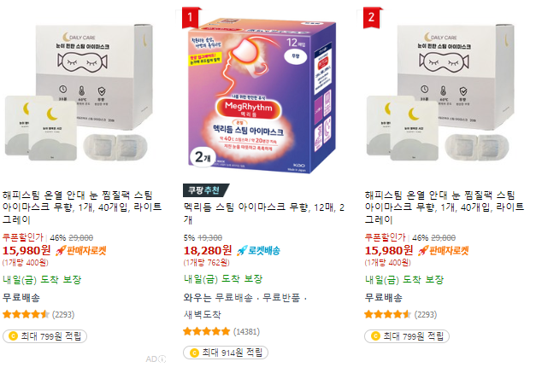
Task: Click the first product's 판매자로켓 badge
Action: [81, 251]
